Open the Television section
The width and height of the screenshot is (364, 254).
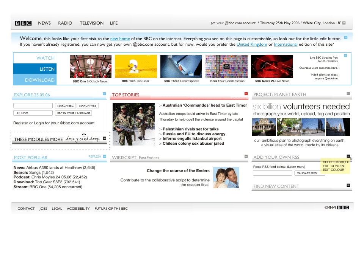91,23
